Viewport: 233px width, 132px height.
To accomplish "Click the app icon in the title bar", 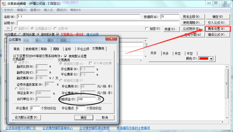I will tap(4, 3).
